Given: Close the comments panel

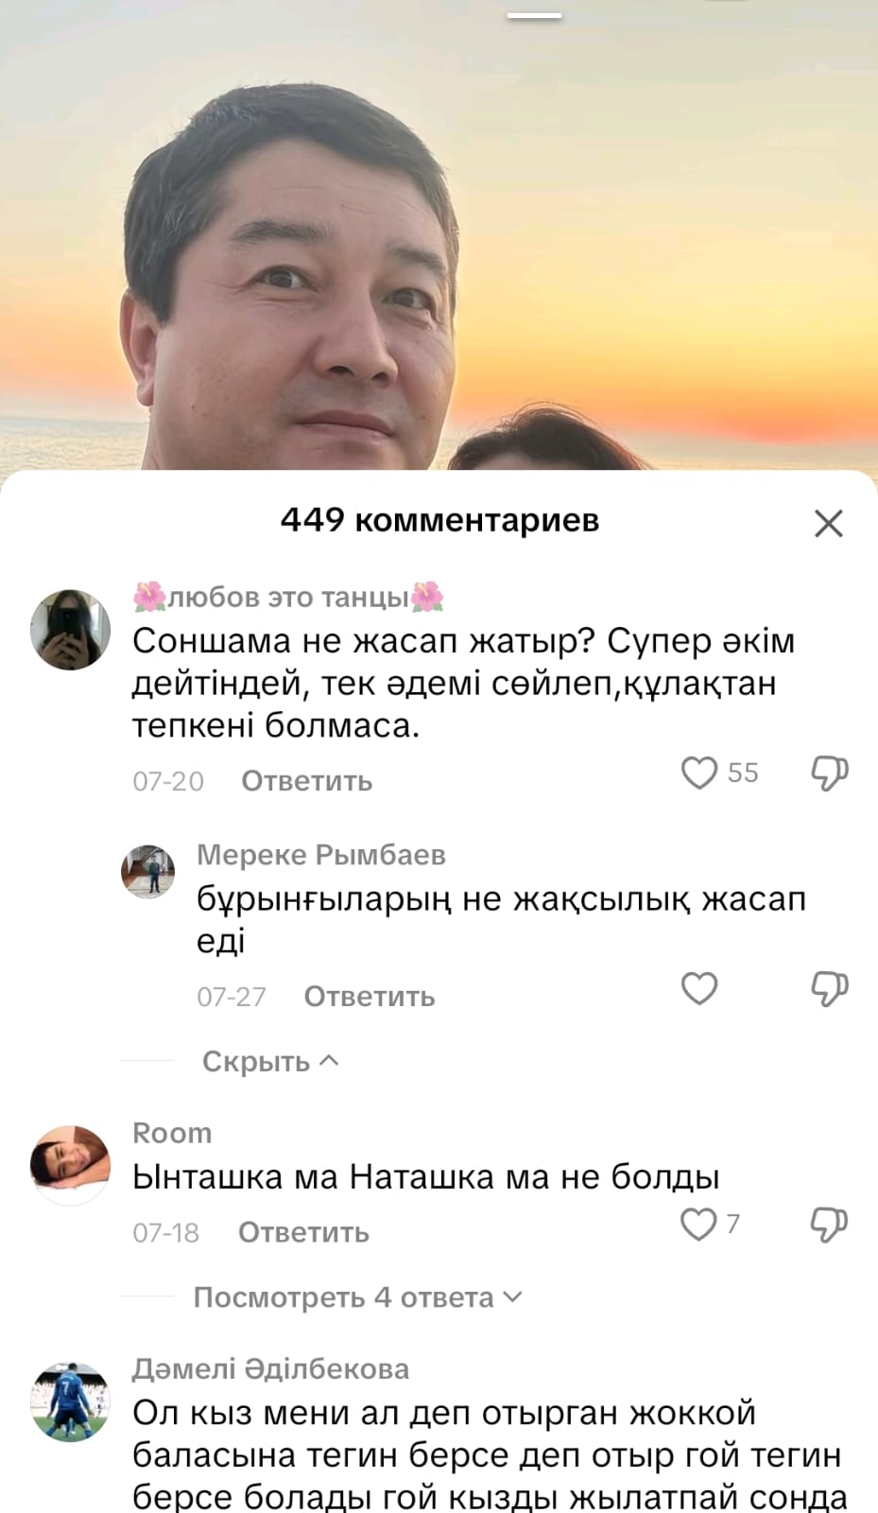Looking at the screenshot, I should coord(829,523).
